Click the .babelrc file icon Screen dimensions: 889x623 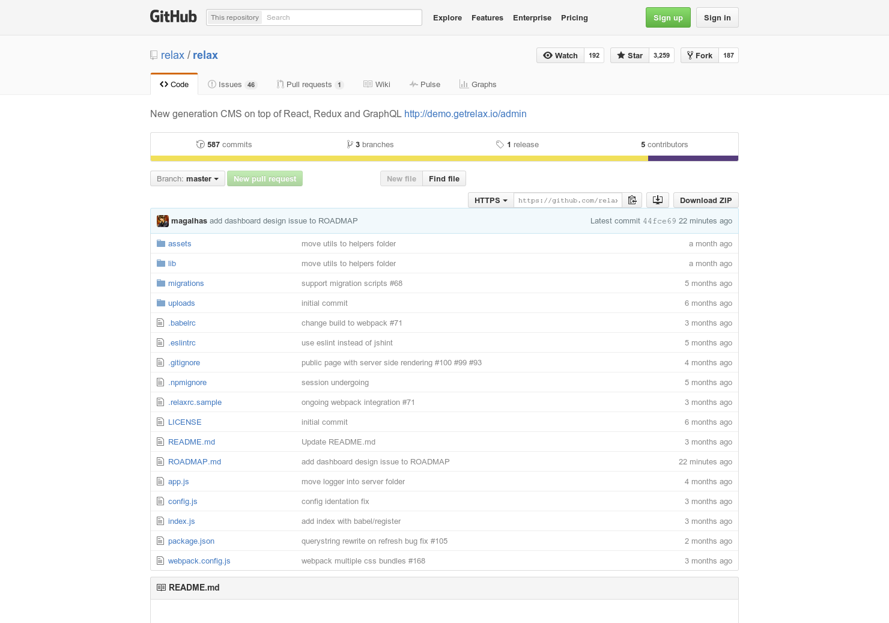(160, 323)
